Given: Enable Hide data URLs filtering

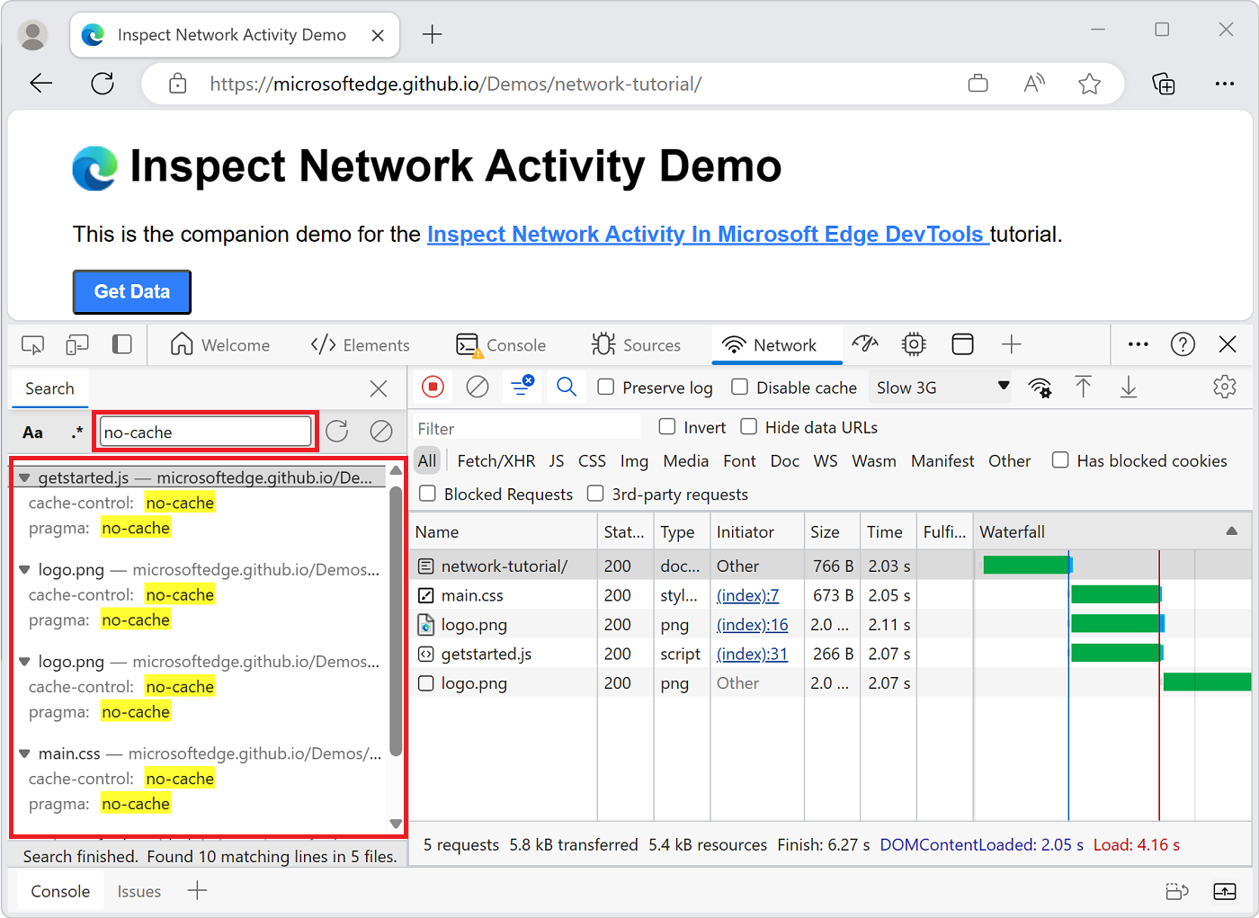Looking at the screenshot, I should (x=748, y=426).
